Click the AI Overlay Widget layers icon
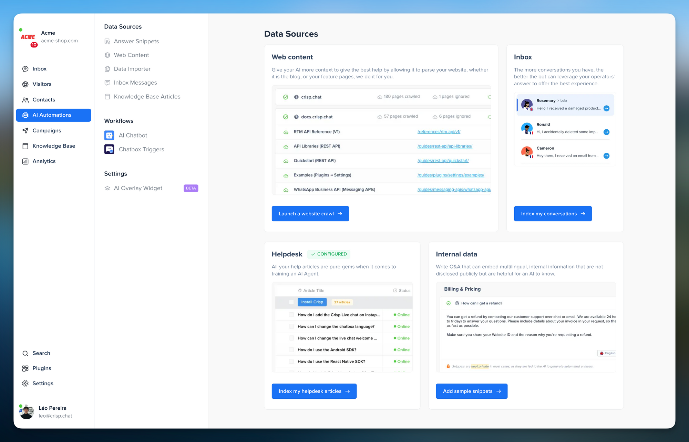The height and width of the screenshot is (442, 689). tap(107, 188)
